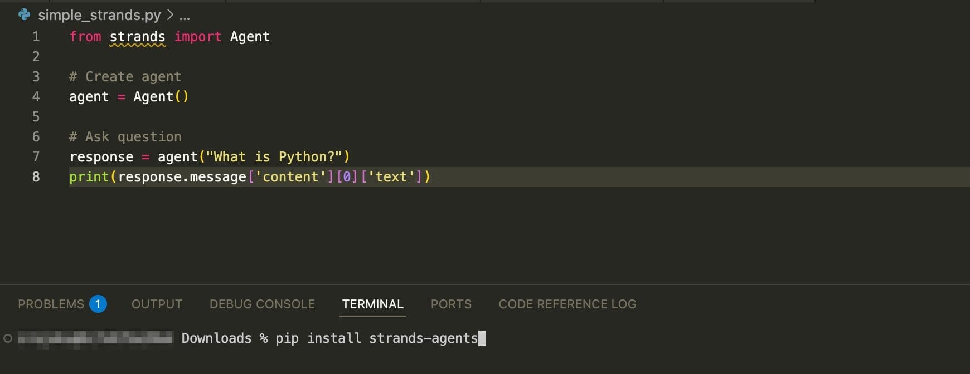Click the Python file icon in breadcrumb

24,14
